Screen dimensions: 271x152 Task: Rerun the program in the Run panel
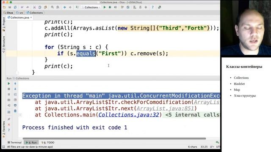(x=9, y=84)
